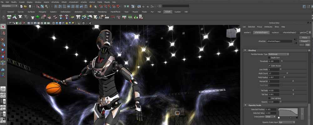Collapse the Shading section
The width and height of the screenshot is (313, 125).
point(245,50)
